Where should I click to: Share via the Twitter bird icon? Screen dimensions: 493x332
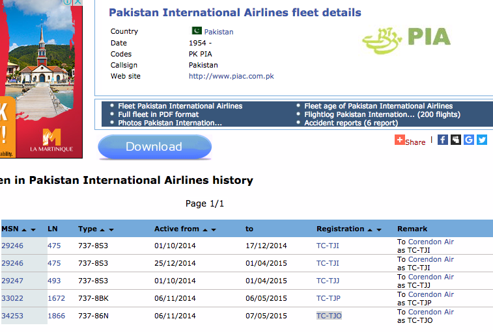click(482, 140)
